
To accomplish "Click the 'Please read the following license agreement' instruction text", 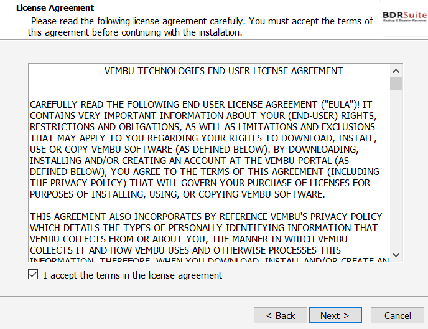I will click(x=200, y=27).
